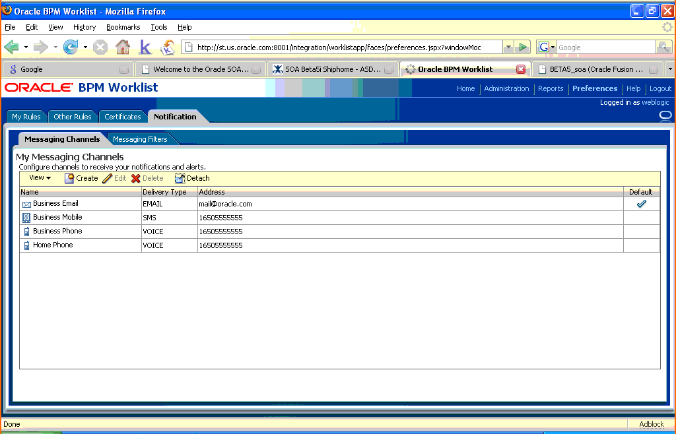Go back with the green arrow

click(11, 47)
